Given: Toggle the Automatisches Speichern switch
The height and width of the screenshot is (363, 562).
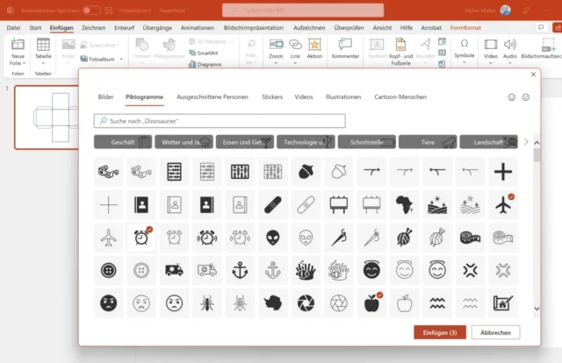Looking at the screenshot, I should point(91,11).
